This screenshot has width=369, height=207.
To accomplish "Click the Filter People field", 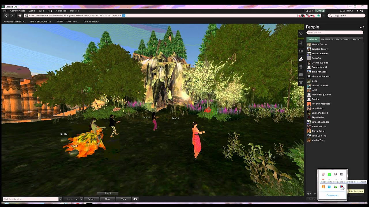I will [x=334, y=32].
